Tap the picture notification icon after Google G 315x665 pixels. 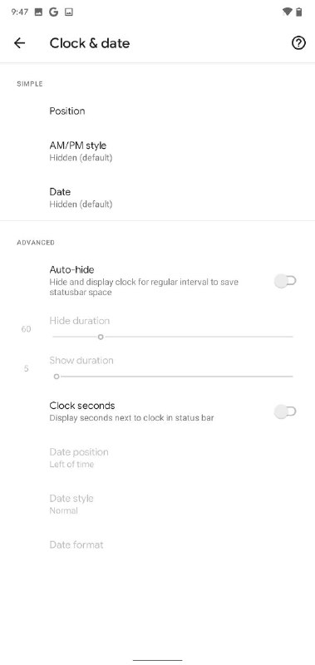click(x=69, y=12)
